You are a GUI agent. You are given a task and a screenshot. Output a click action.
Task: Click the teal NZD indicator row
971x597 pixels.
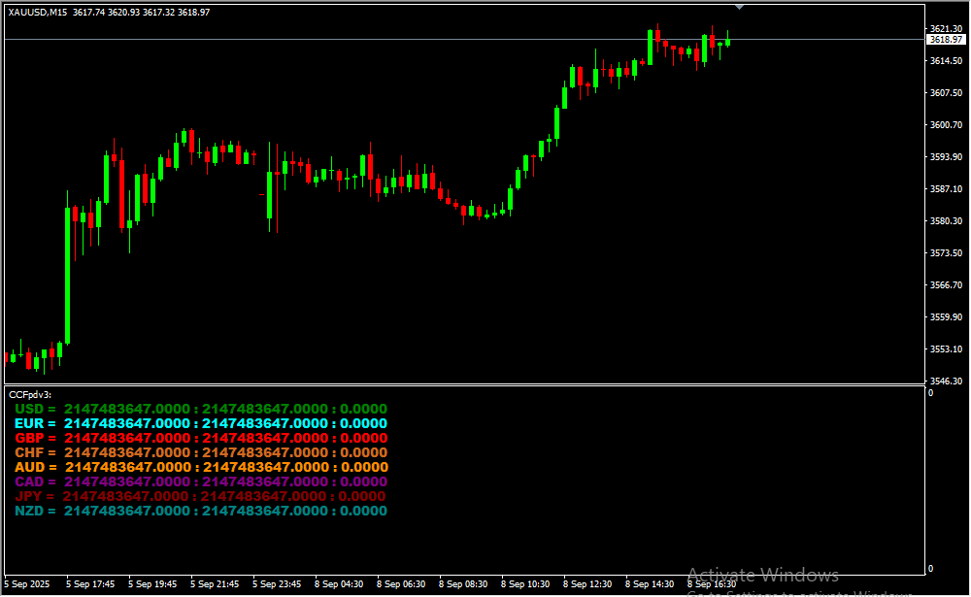pos(200,511)
